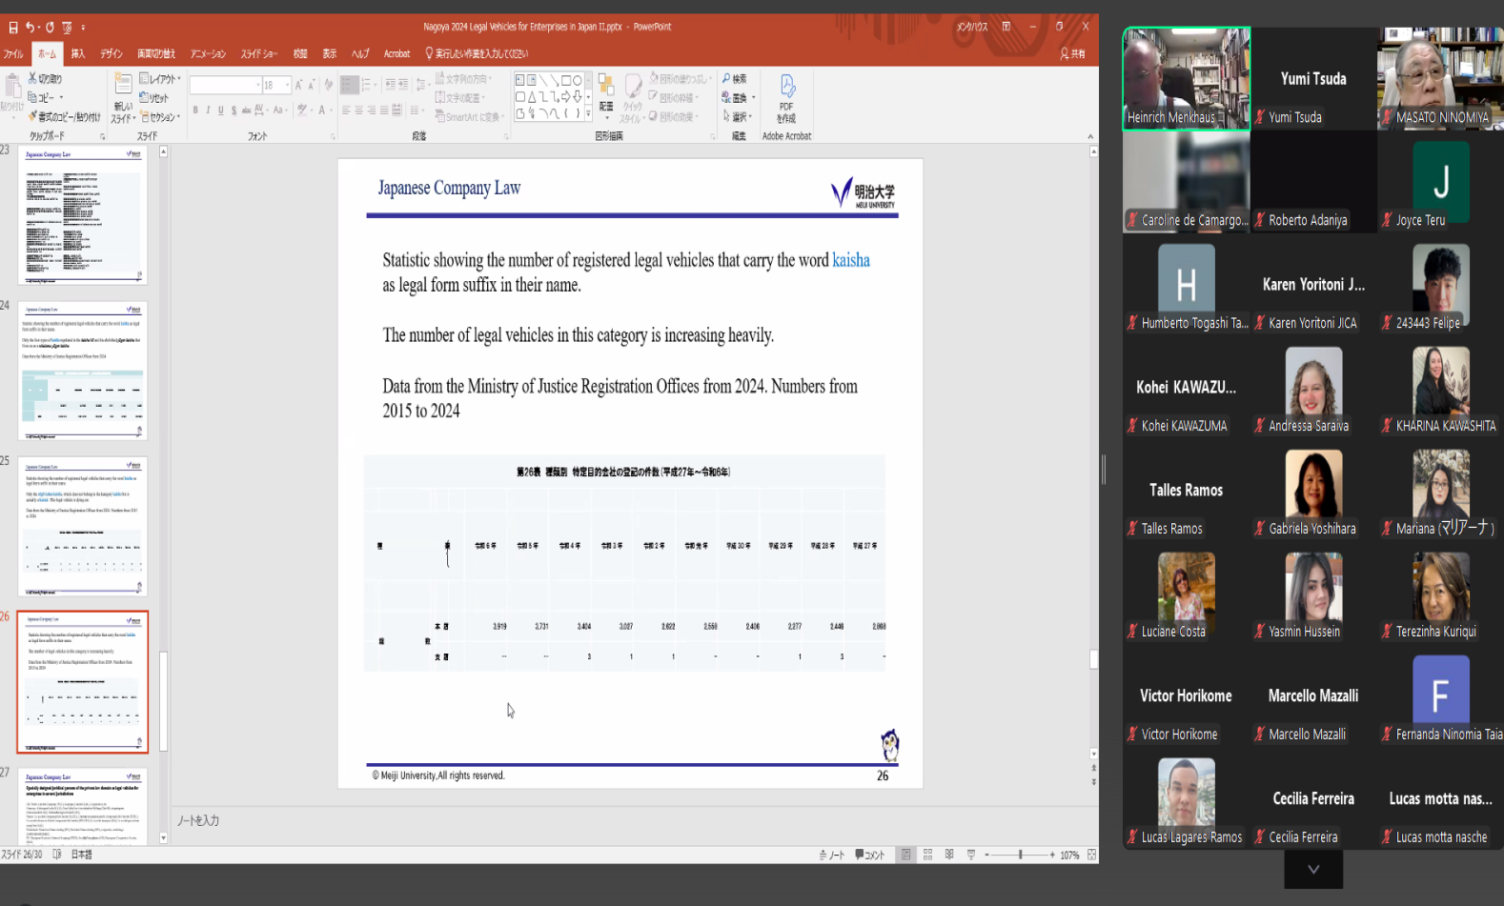Open the コメント (Comments) status bar button

[x=869, y=855]
